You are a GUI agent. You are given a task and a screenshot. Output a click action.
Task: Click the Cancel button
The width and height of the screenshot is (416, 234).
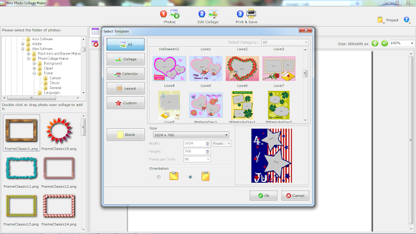pos(295,196)
